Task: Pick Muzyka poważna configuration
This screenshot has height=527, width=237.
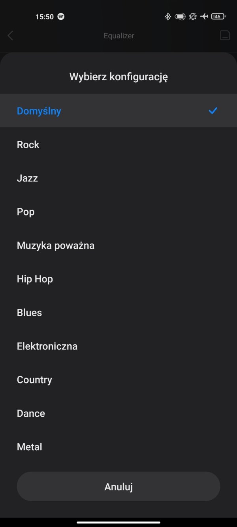Action: coord(118,245)
